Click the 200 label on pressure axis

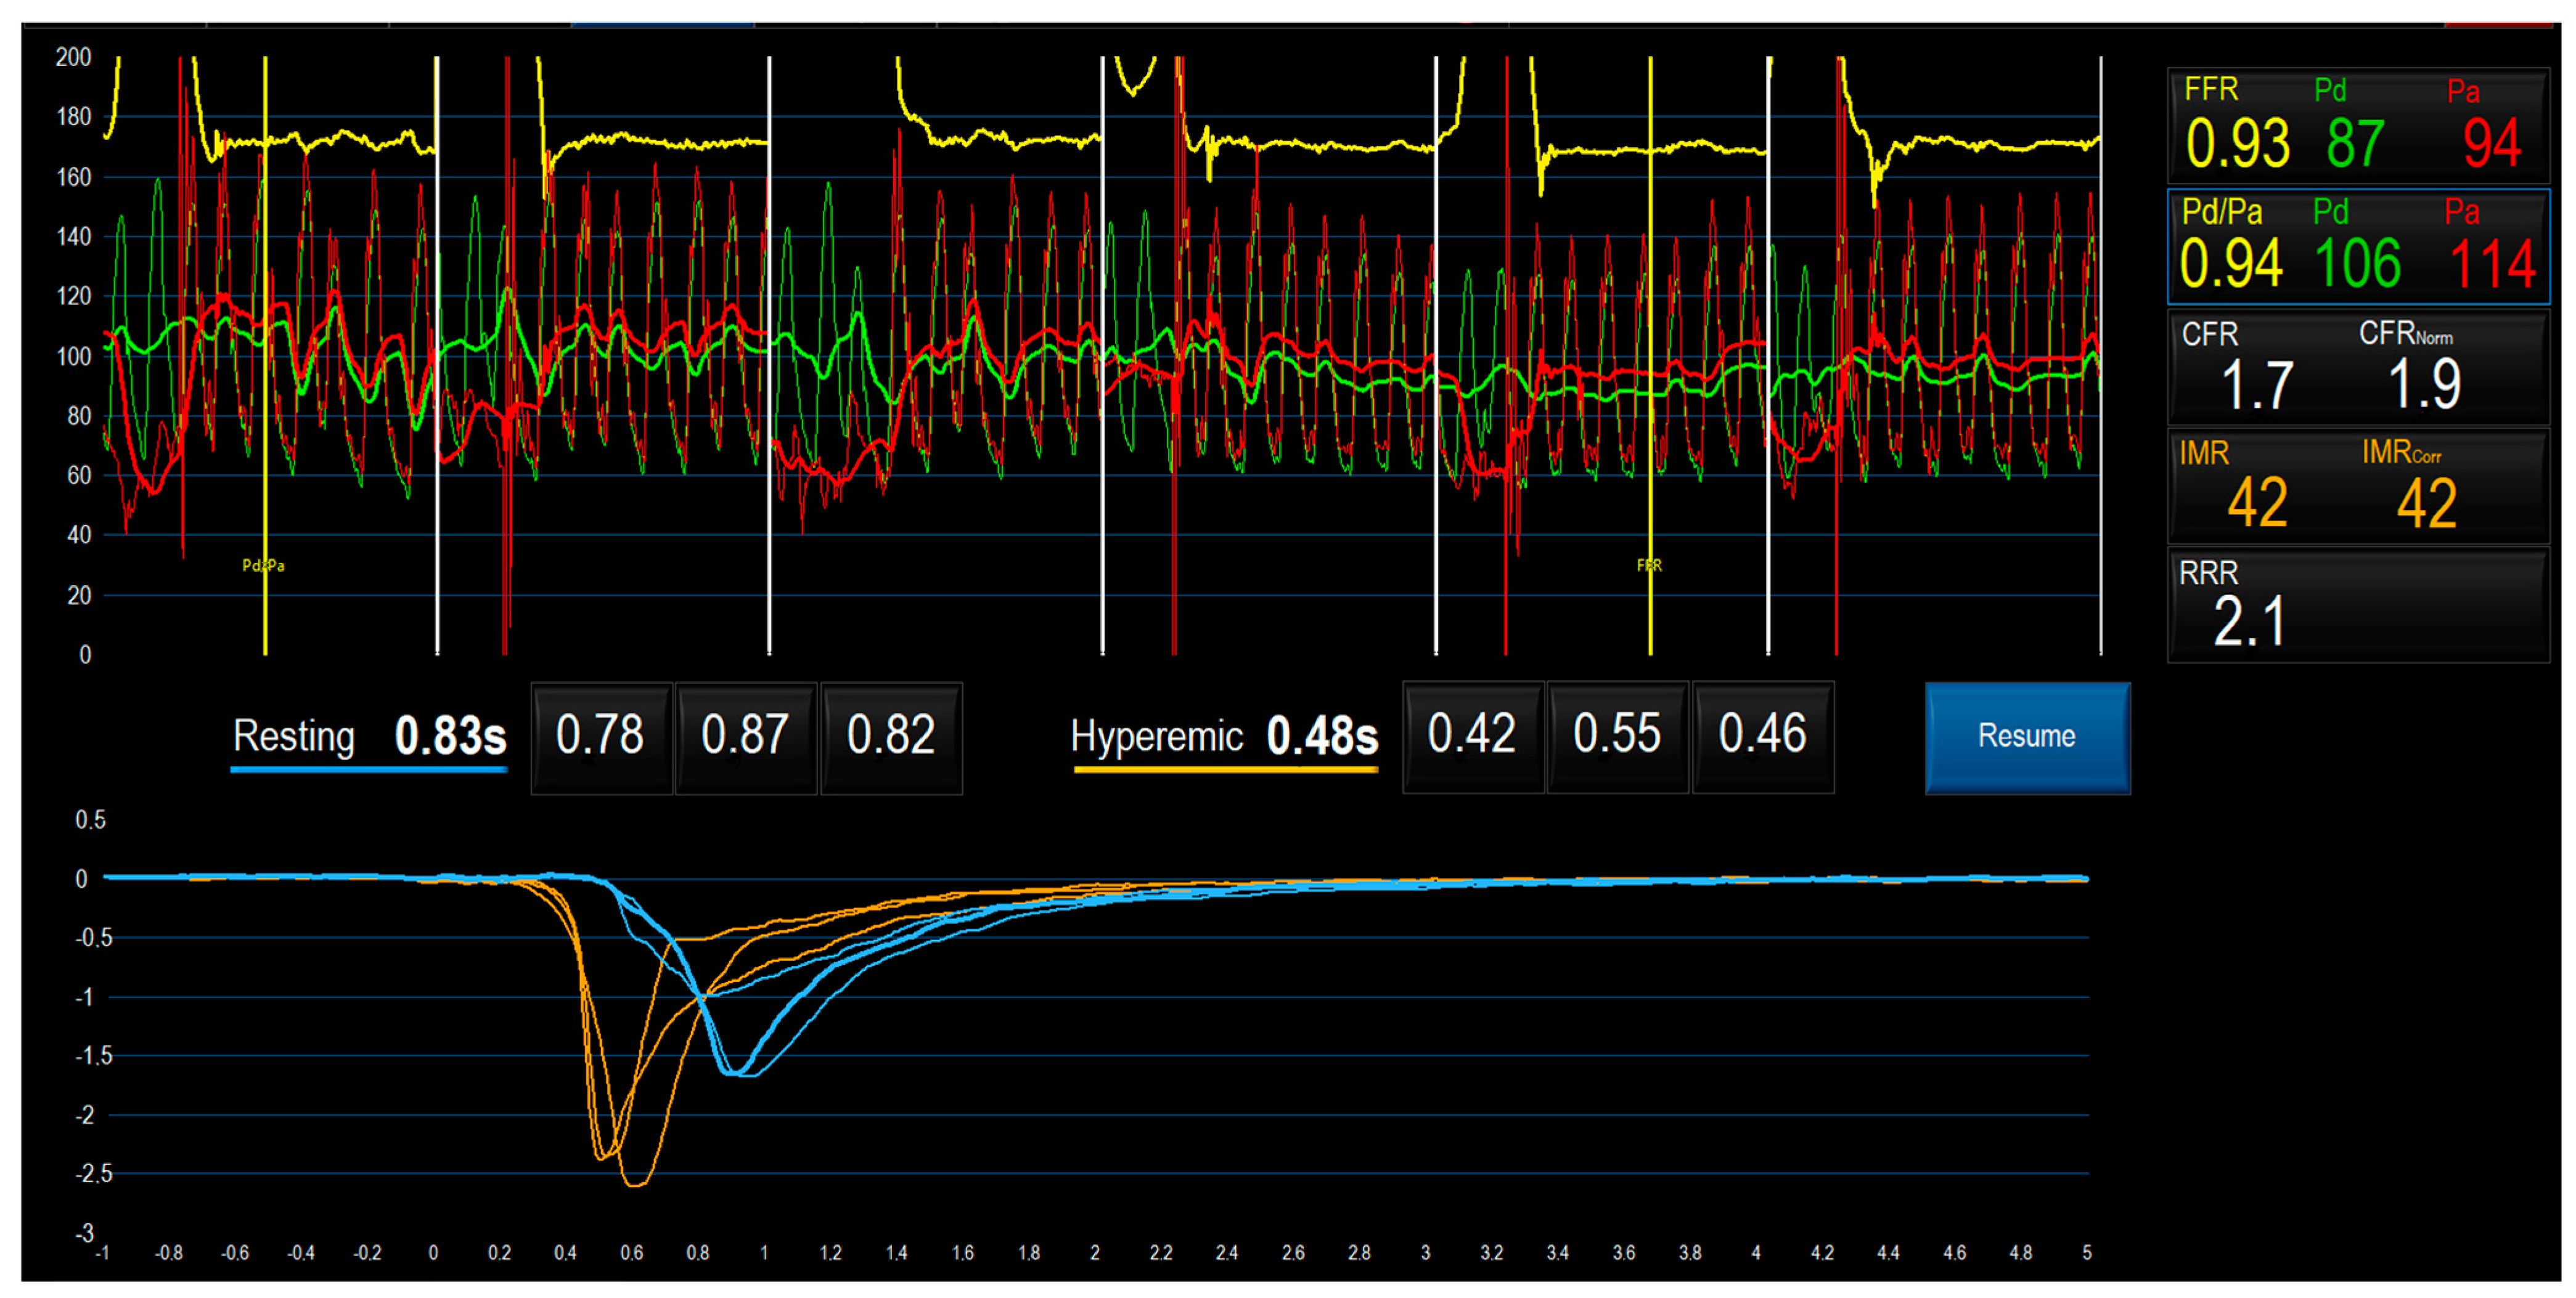[x=73, y=57]
